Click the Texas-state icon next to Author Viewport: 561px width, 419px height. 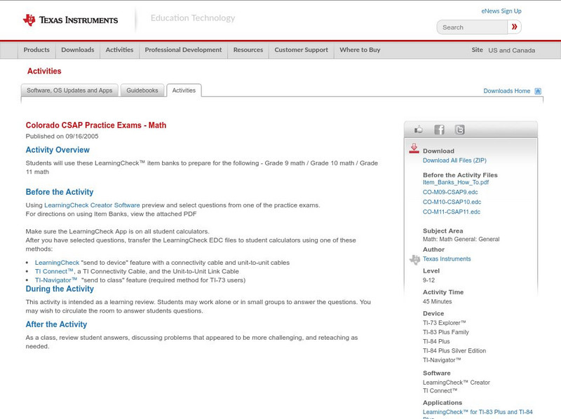pyautogui.click(x=416, y=258)
